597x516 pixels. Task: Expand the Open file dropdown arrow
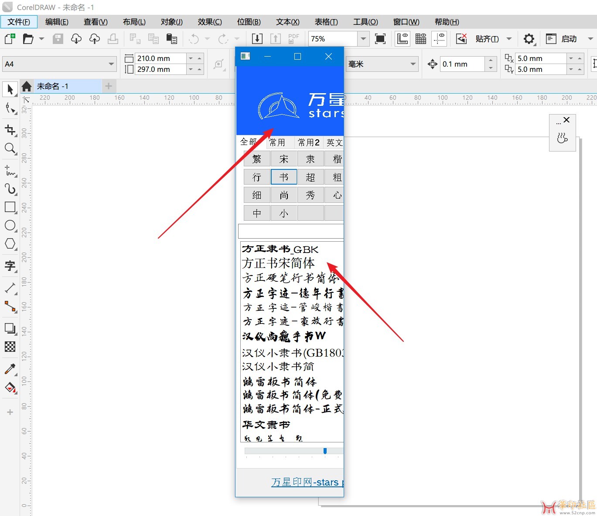click(x=41, y=39)
